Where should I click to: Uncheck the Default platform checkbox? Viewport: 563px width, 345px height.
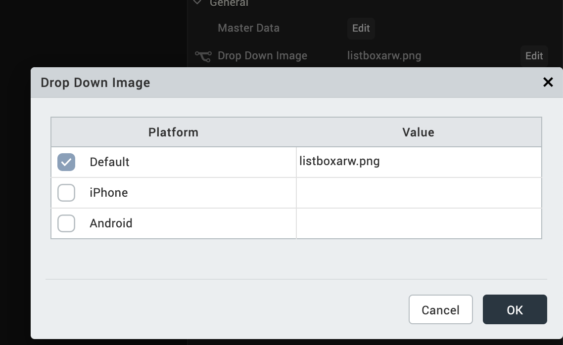tap(66, 162)
